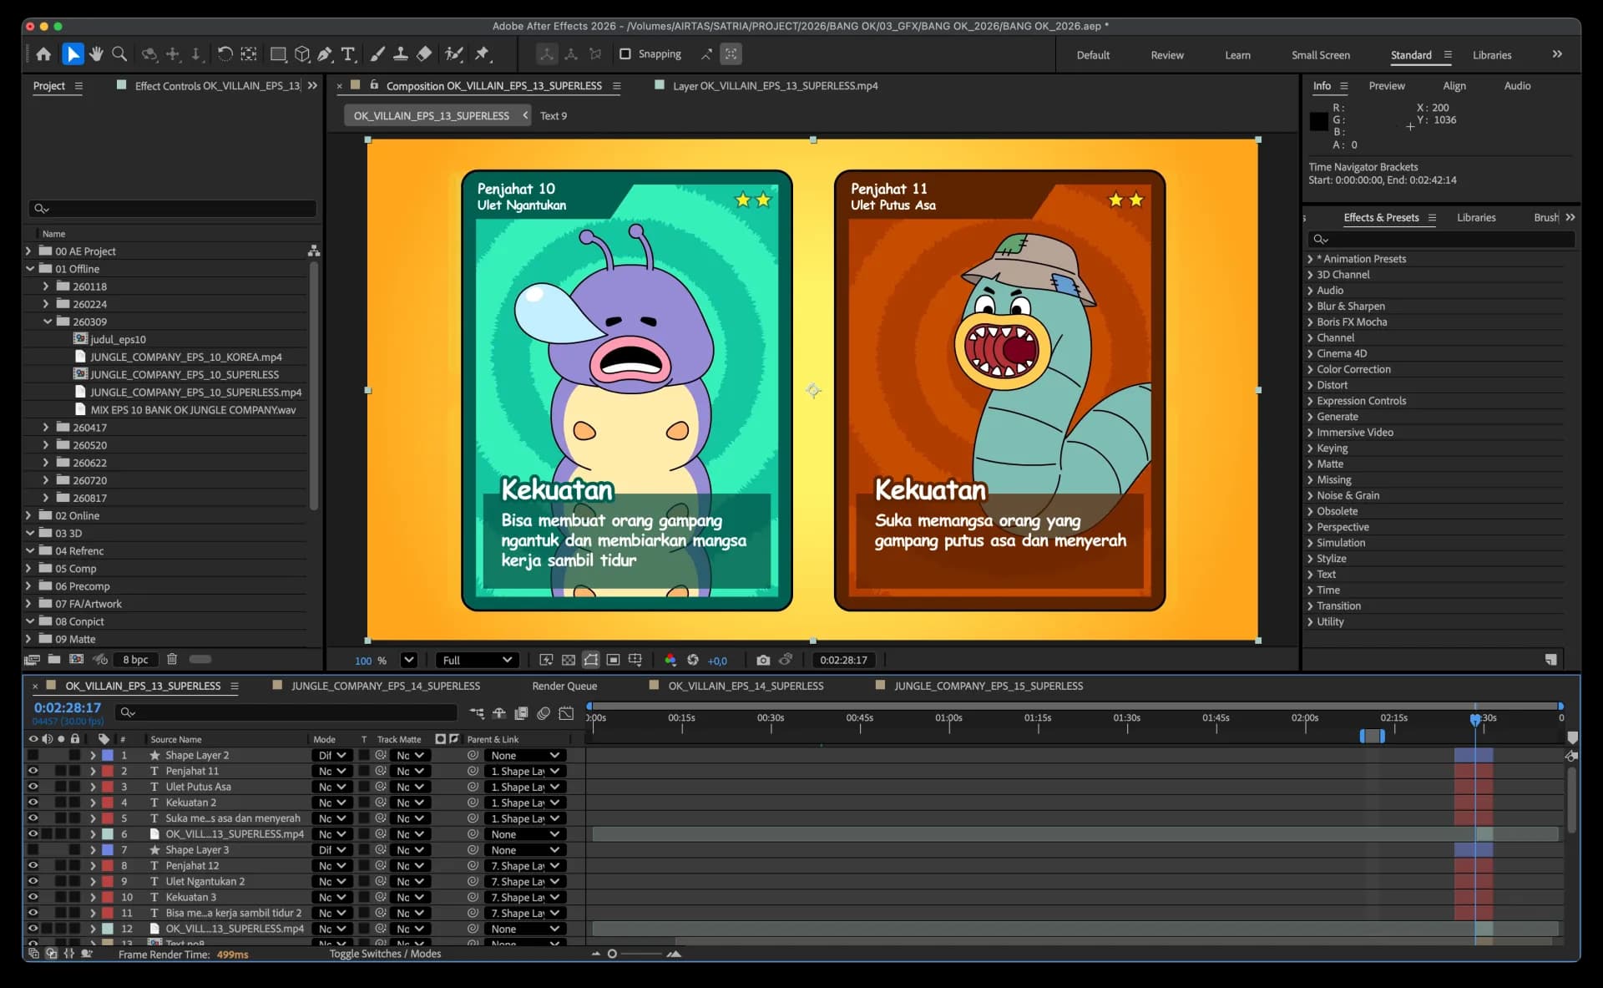Screen dimensions: 1603x988
Task: Open magnification ratio dropdown arrow
Action: [x=408, y=660]
